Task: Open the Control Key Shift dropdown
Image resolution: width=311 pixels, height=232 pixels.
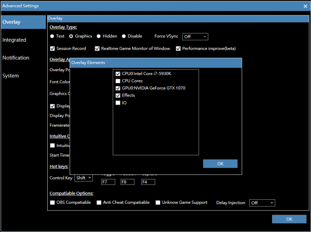Action: [x=83, y=178]
